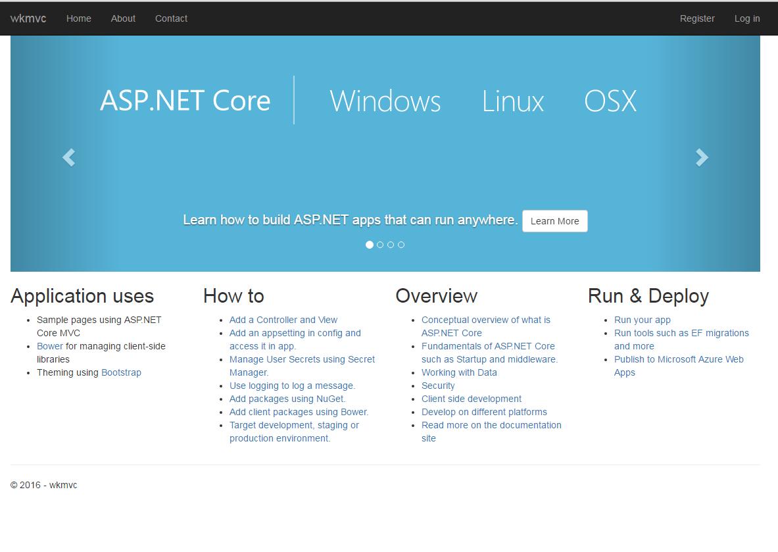Click the Learn More button

point(554,221)
